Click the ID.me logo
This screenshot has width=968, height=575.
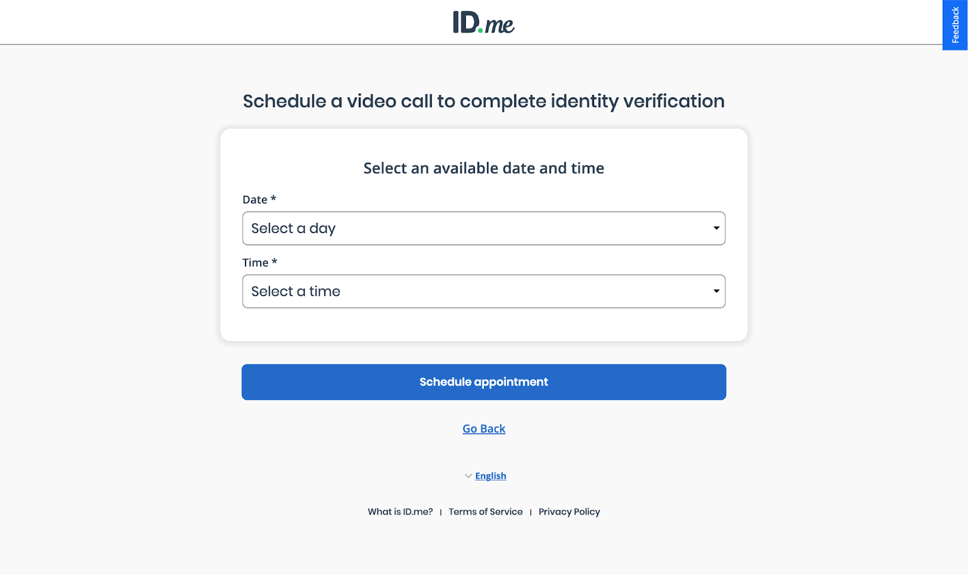pos(483,22)
